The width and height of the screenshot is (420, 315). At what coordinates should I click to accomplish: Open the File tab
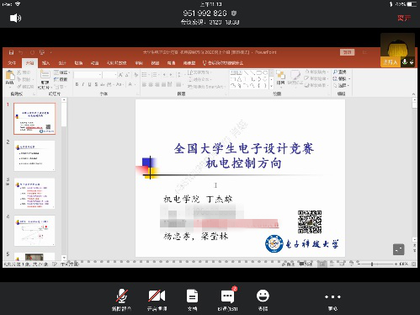coord(12,63)
